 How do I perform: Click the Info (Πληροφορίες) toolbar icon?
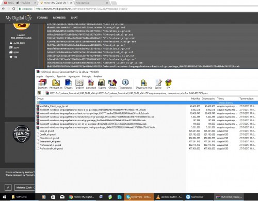(x=125, y=84)
